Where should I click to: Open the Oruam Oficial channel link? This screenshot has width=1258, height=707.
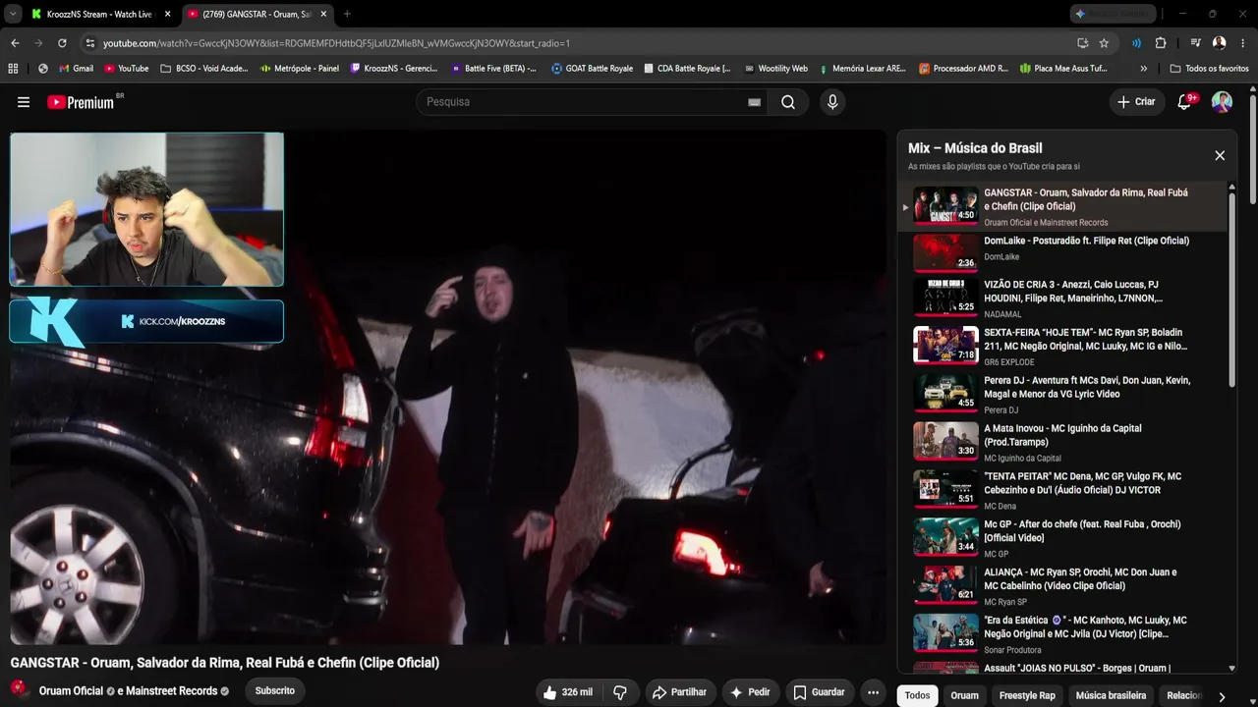point(71,691)
